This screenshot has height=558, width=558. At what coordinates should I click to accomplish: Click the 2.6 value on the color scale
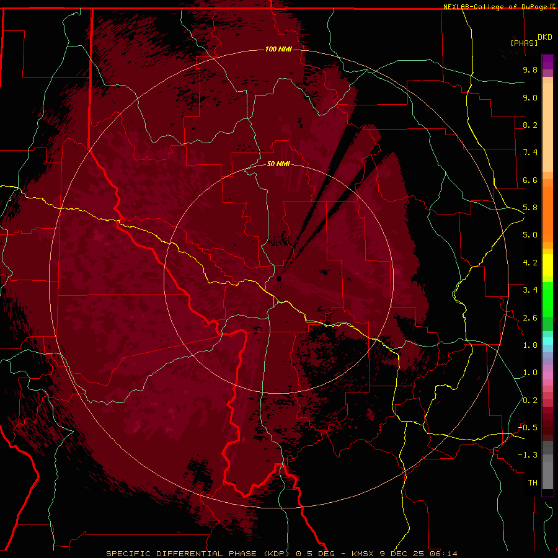(530, 318)
